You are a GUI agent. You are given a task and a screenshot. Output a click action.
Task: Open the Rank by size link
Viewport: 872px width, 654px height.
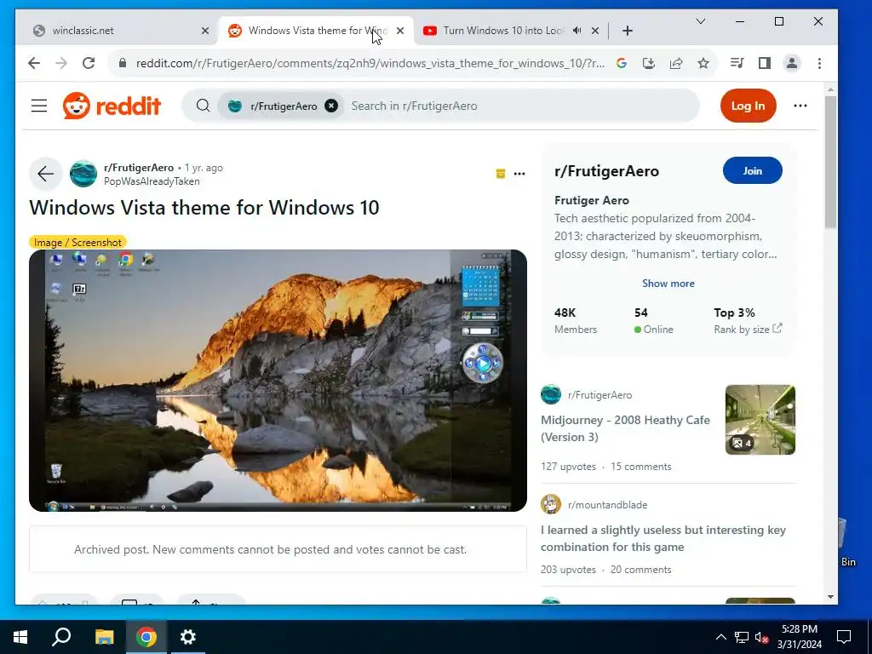click(x=748, y=330)
